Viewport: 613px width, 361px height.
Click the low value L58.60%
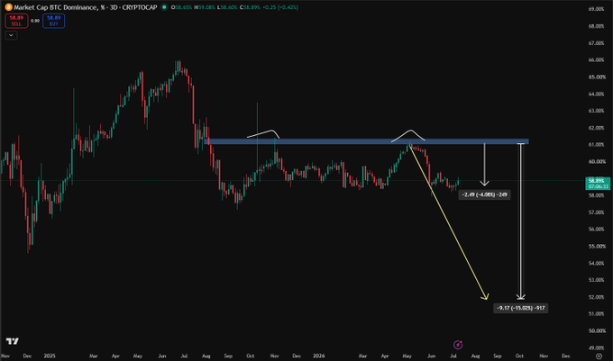coord(227,7)
